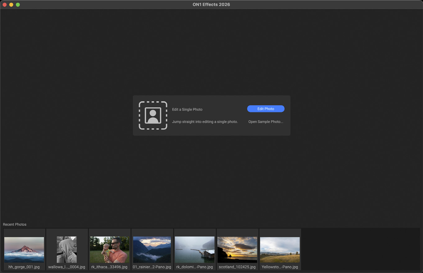Click the hh_gorge_001.jpg file name

[24, 267]
